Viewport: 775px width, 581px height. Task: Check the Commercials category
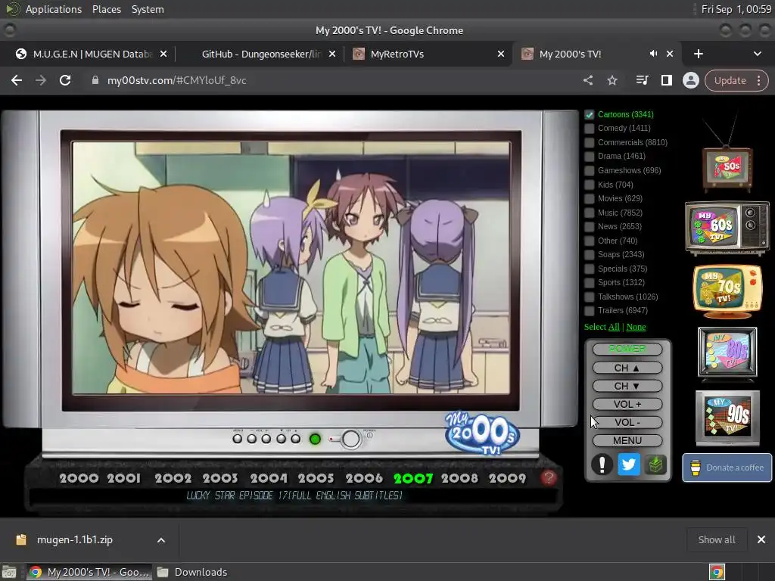[x=589, y=142]
